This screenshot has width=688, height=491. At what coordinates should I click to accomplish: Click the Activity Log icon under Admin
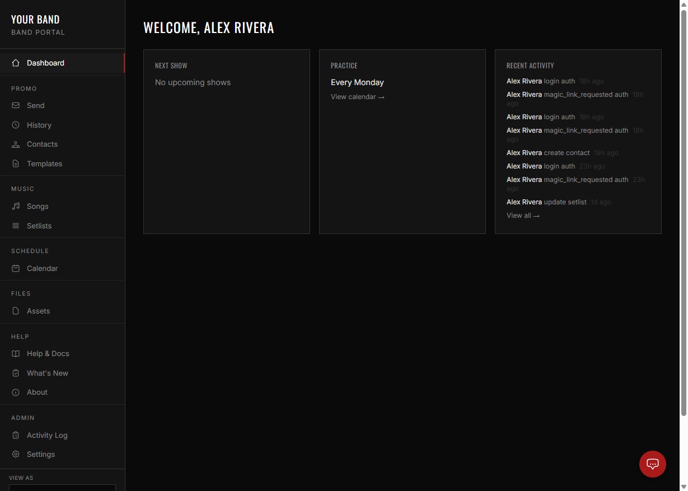pyautogui.click(x=16, y=435)
